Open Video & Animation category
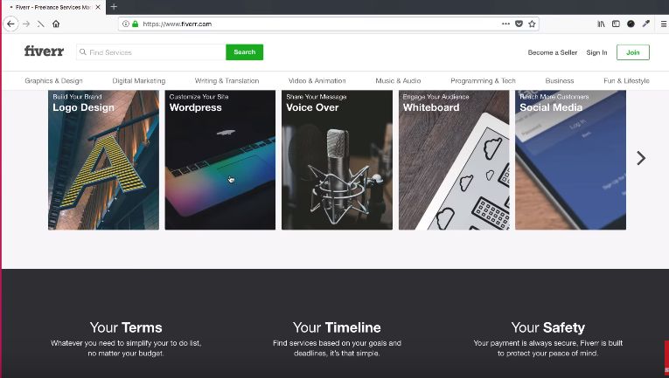This screenshot has height=378, width=669. pyautogui.click(x=317, y=80)
